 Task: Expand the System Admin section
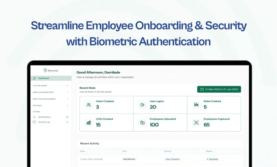coord(67,86)
